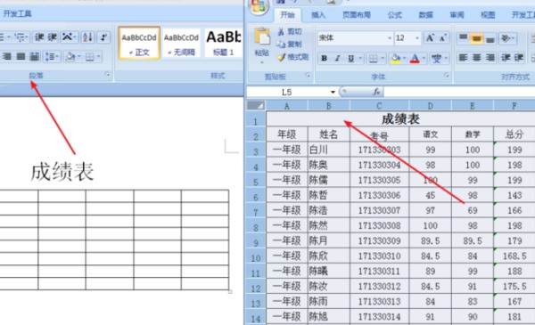Select cell with 陈哲 in Excel
Image resolution: width=535 pixels, height=325 pixels.
click(328, 195)
